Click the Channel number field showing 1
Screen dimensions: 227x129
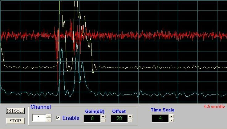coord(39,118)
